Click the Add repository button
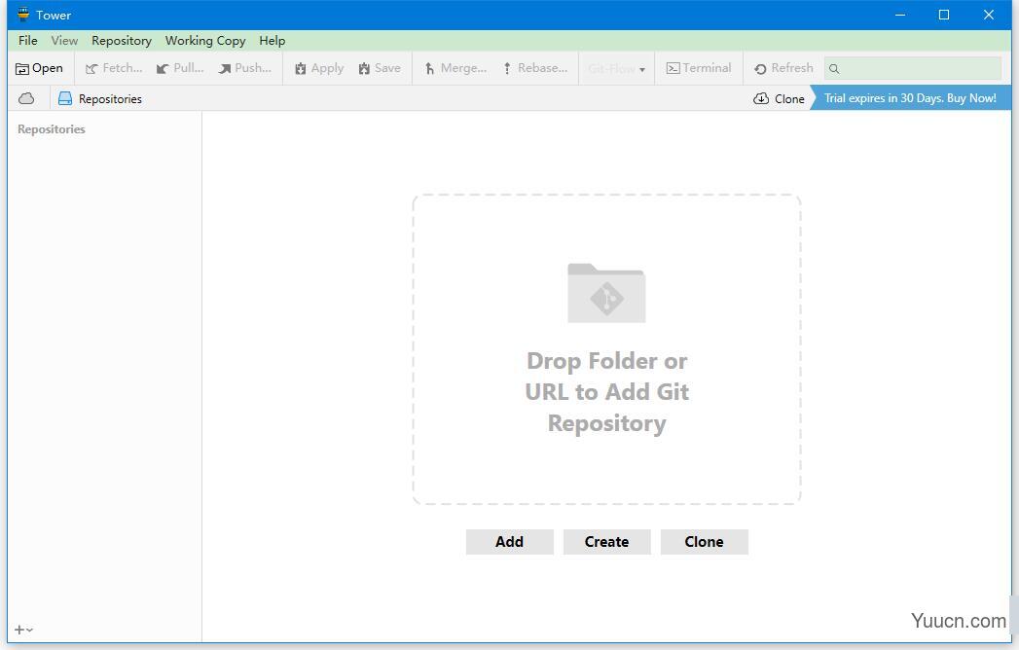 pos(509,542)
